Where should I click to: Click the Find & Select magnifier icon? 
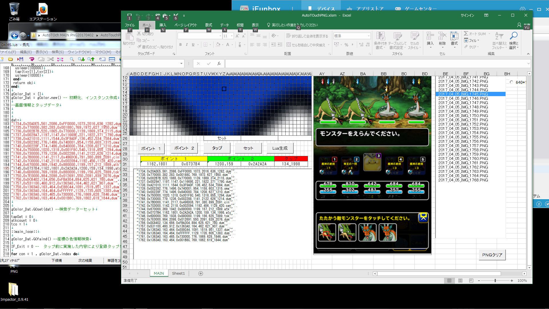(514, 36)
